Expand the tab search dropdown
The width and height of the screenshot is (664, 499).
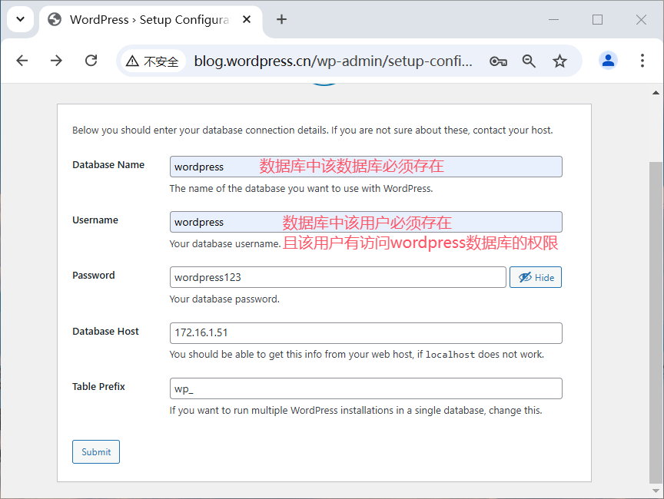[x=20, y=19]
